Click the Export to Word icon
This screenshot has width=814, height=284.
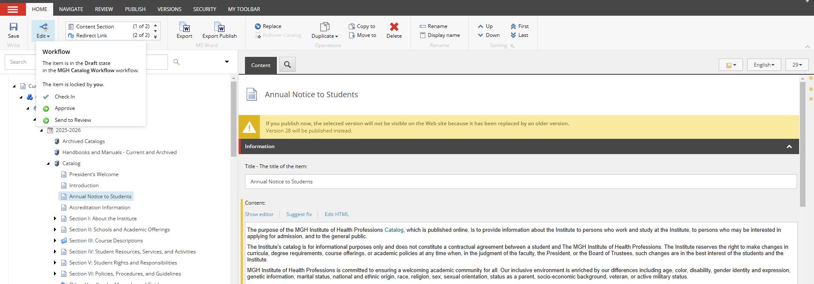pyautogui.click(x=185, y=28)
